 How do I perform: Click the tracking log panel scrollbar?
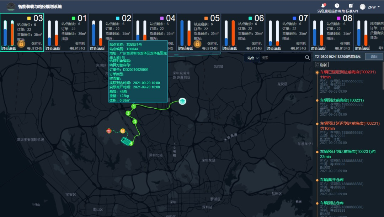click(383, 76)
